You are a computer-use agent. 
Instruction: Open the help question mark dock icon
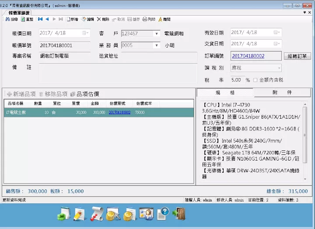(163, 213)
